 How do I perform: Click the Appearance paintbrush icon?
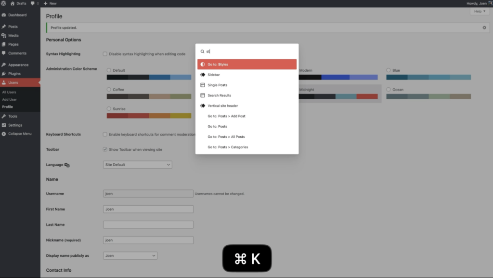pyautogui.click(x=4, y=65)
